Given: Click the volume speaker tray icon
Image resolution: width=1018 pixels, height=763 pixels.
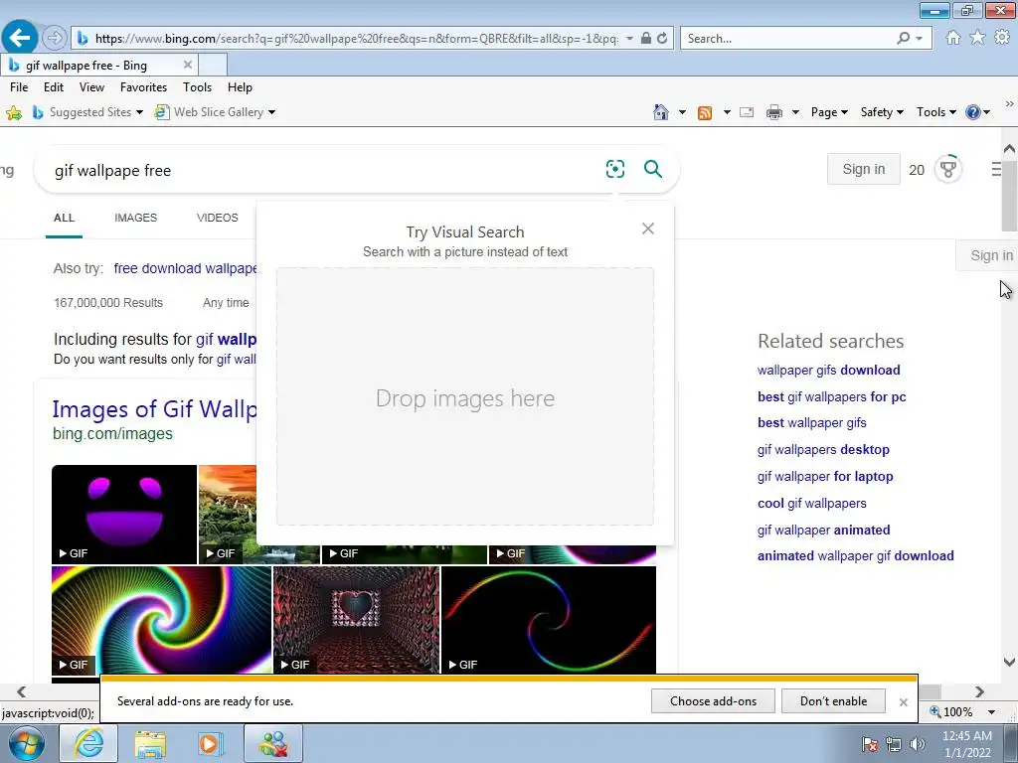Looking at the screenshot, I should click(918, 744).
